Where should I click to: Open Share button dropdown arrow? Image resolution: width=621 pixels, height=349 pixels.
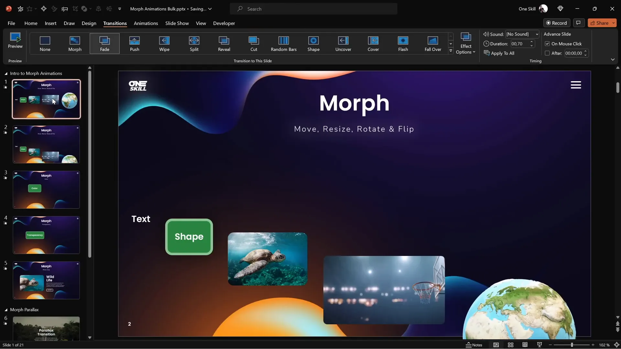coord(613,23)
